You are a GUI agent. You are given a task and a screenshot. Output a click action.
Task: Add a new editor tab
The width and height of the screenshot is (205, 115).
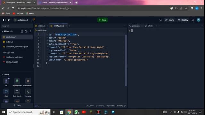[70, 26]
